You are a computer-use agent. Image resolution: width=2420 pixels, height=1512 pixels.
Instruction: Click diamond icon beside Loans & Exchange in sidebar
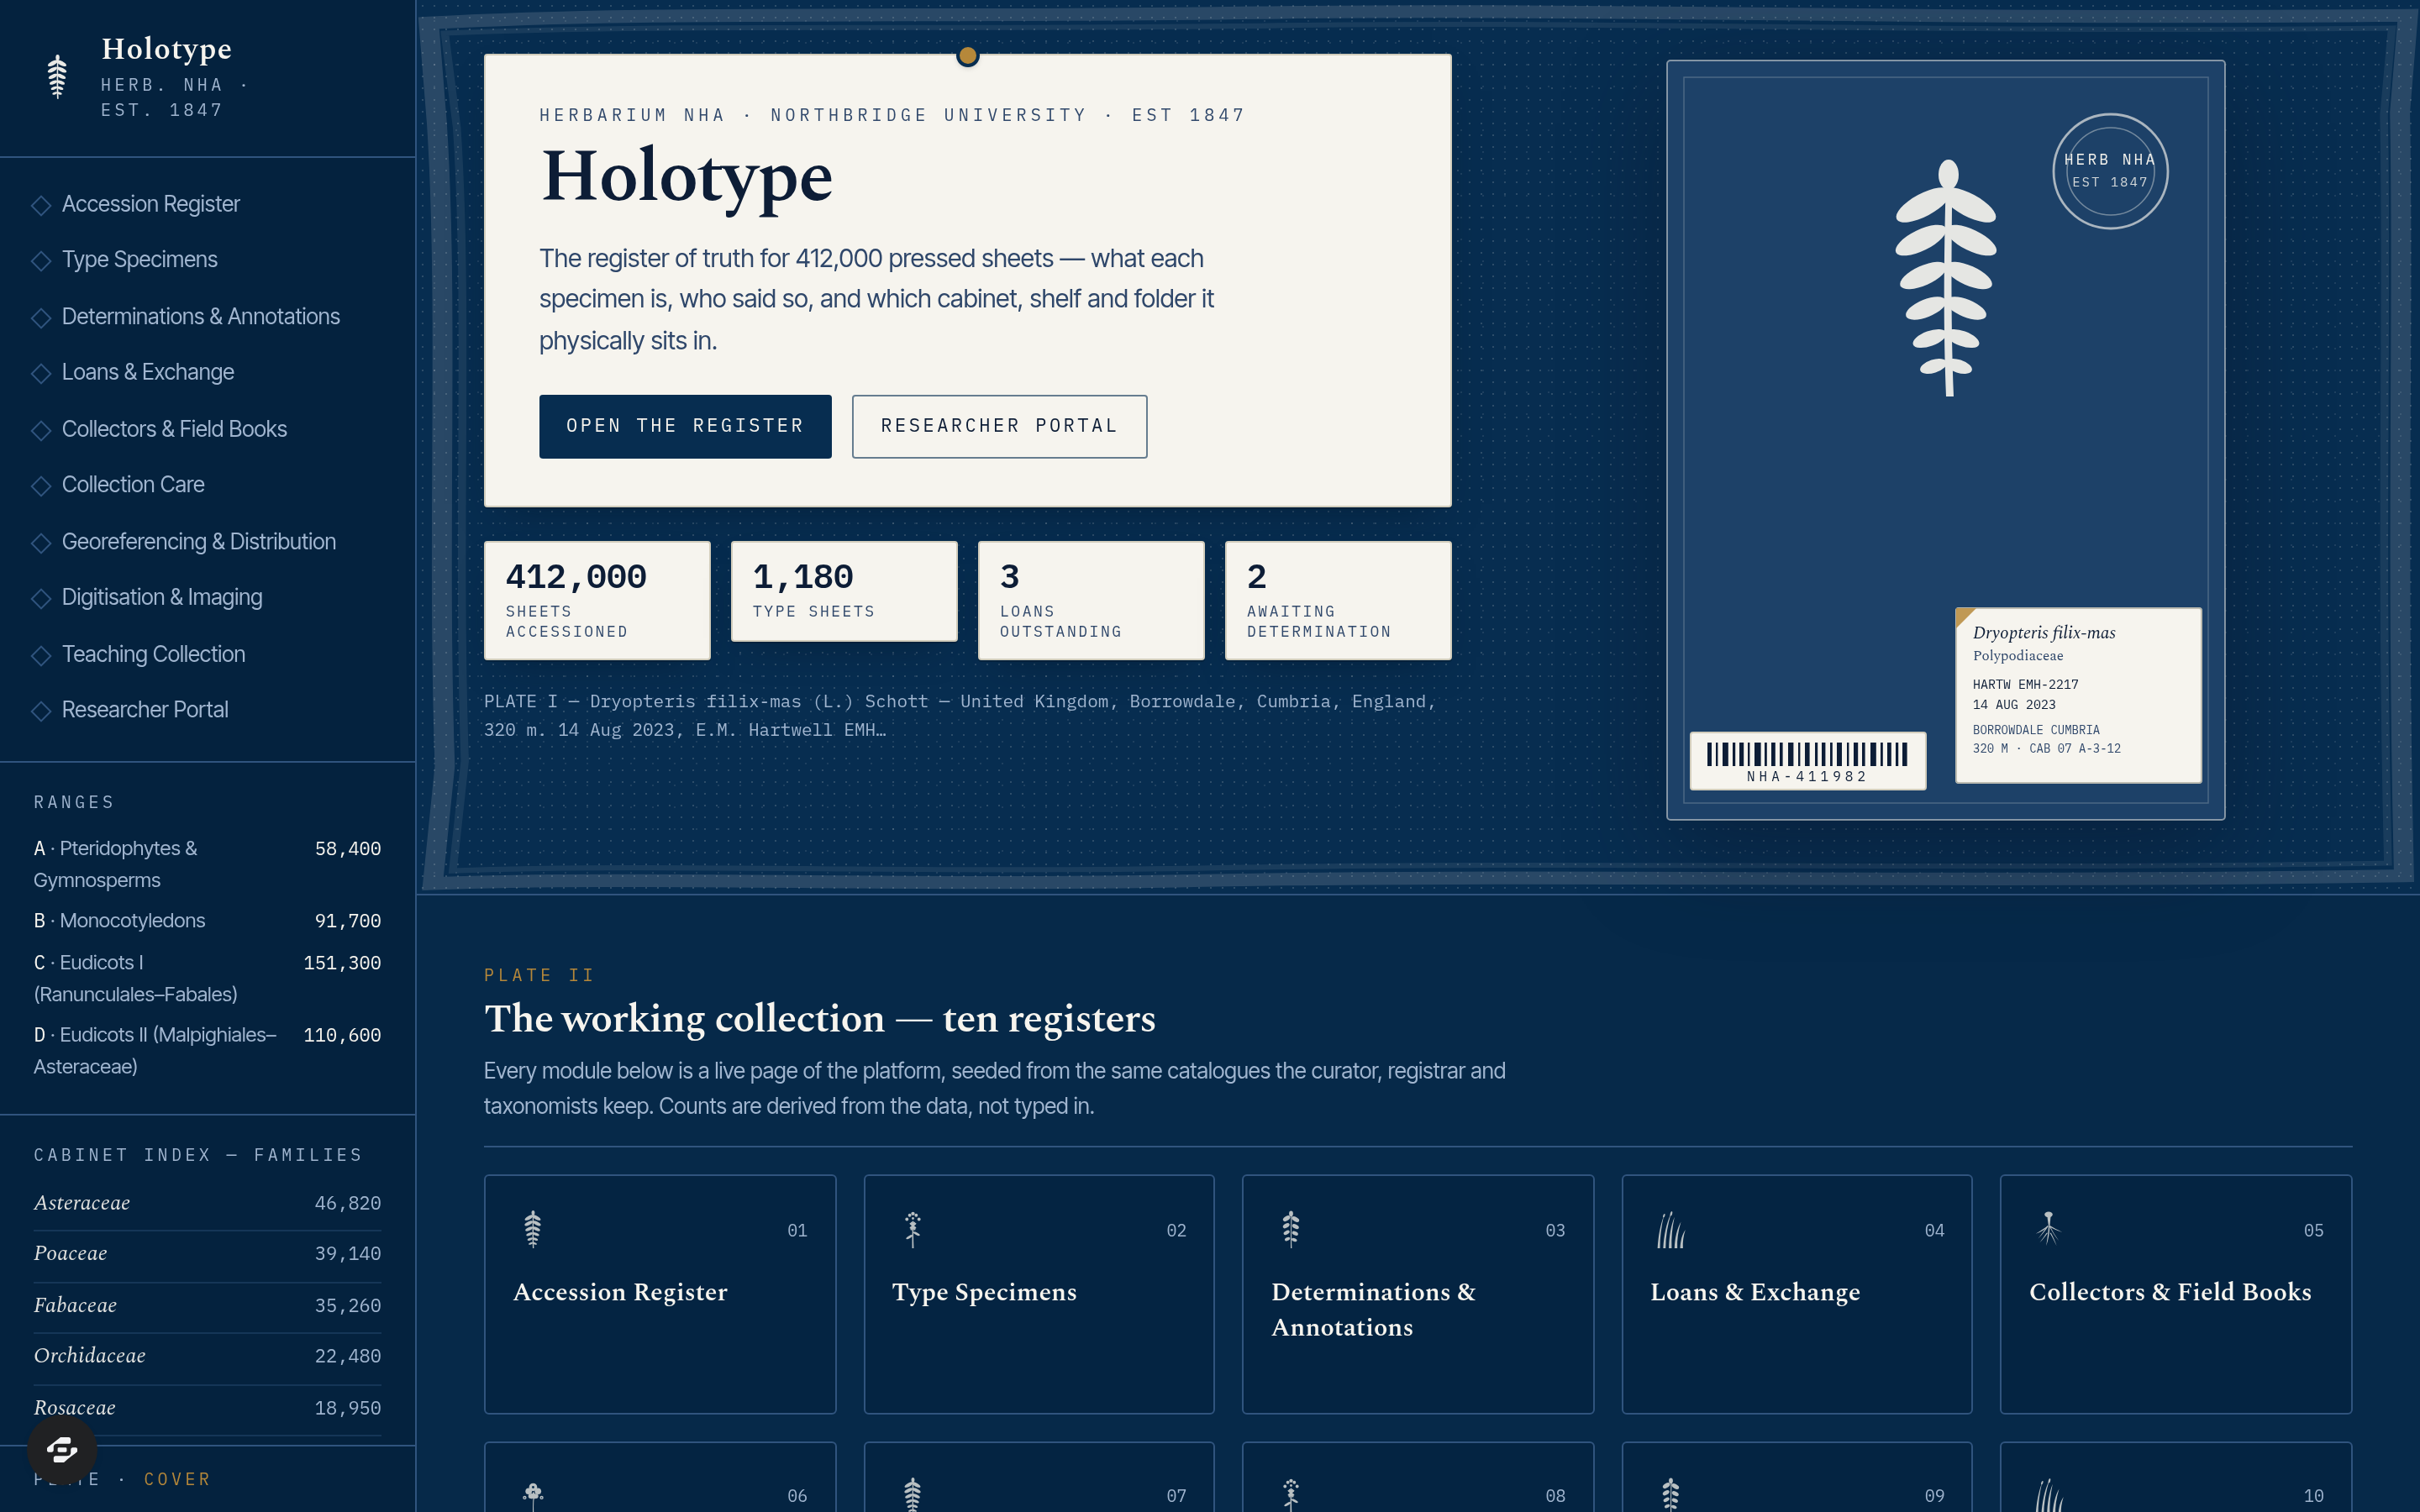click(x=41, y=373)
